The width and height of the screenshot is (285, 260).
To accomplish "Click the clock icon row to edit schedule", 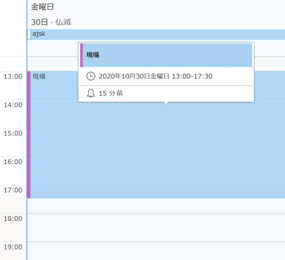I will [142, 76].
